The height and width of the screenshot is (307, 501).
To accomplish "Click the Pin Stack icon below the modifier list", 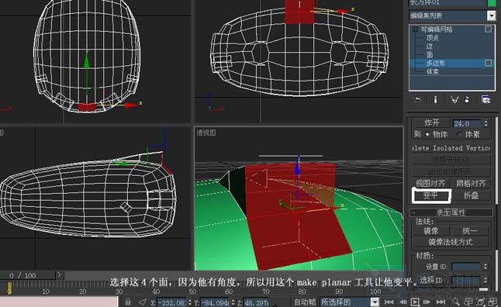I will pos(417,100).
